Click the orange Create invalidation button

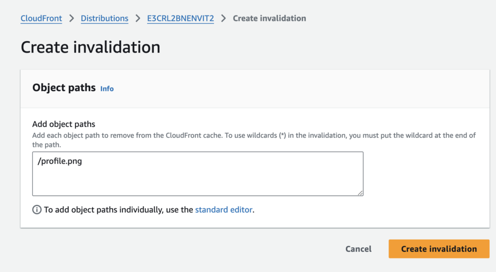pos(439,249)
